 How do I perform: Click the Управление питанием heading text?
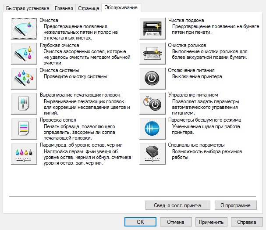193,95
